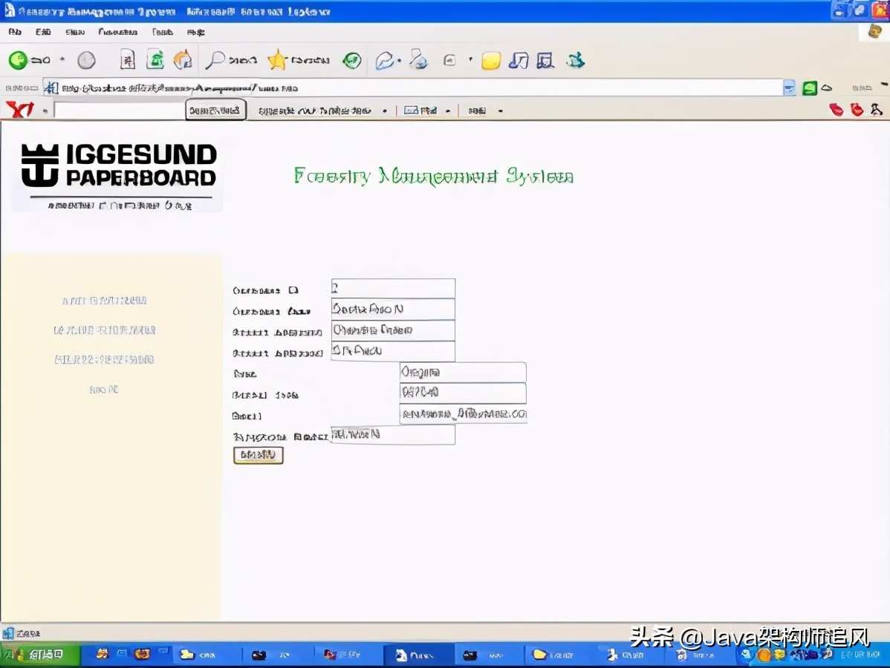Expand the Back button history arrow

point(62,60)
